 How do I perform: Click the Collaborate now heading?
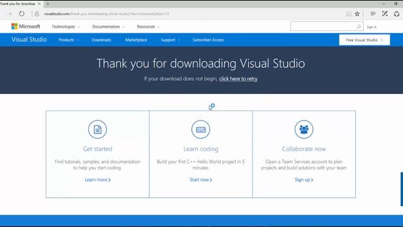pyautogui.click(x=304, y=149)
